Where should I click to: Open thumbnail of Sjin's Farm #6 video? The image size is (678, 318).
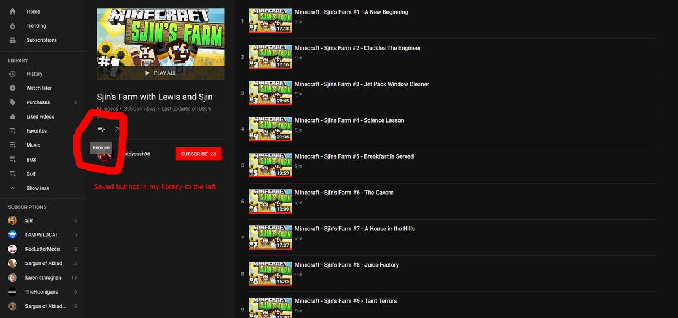pyautogui.click(x=270, y=201)
